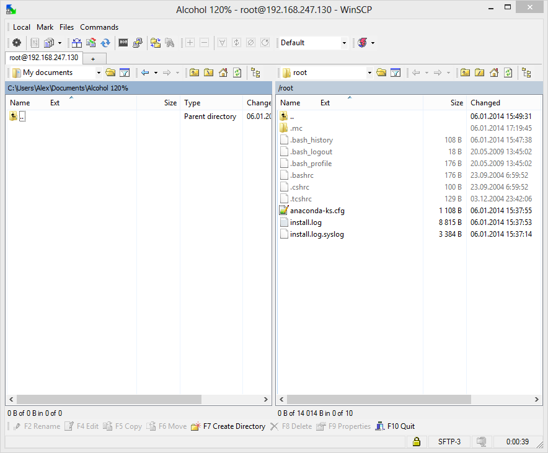Click the filter icon in remote panel toolbar
The image size is (548, 453).
click(x=396, y=73)
